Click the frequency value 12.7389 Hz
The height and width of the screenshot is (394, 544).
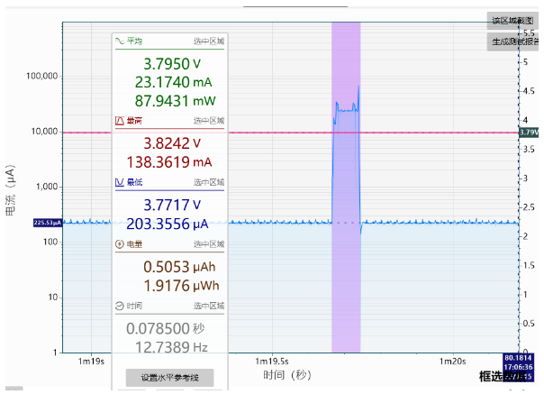tap(171, 347)
